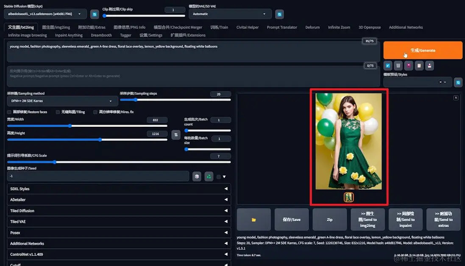This screenshot has height=266, width=465.
Task: Switch to the Extras tab
Action: (92, 27)
